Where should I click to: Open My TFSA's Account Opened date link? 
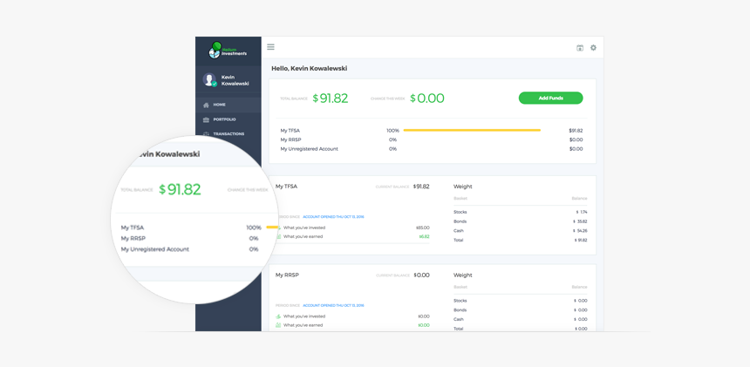click(333, 217)
